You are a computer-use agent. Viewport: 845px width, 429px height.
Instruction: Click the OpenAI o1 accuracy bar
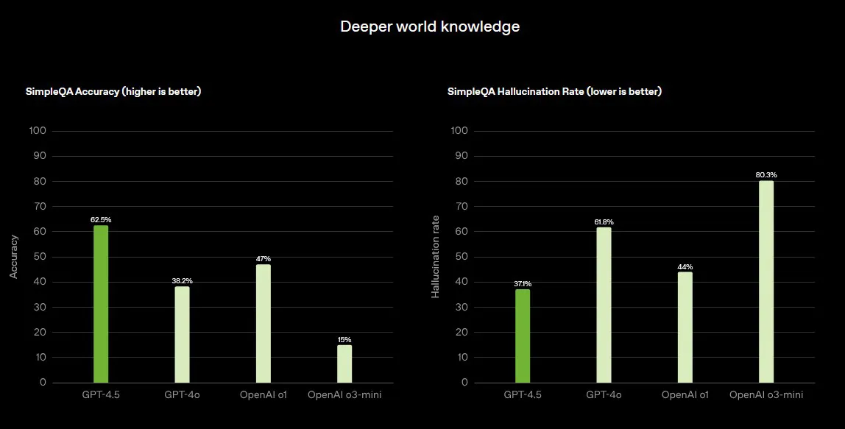click(x=264, y=323)
